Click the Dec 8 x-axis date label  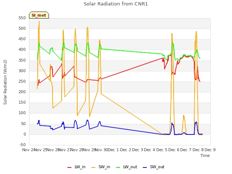198,150
